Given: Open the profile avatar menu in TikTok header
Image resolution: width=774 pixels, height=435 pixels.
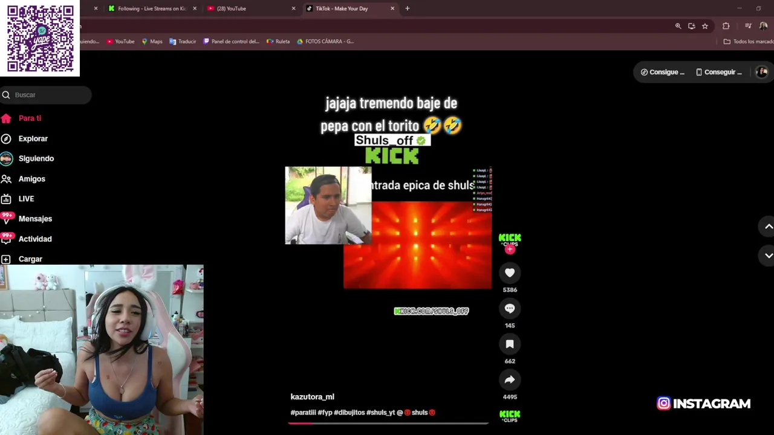Looking at the screenshot, I should [762, 72].
